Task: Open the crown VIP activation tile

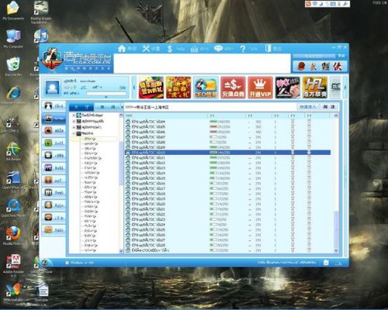Action: pyautogui.click(x=260, y=88)
